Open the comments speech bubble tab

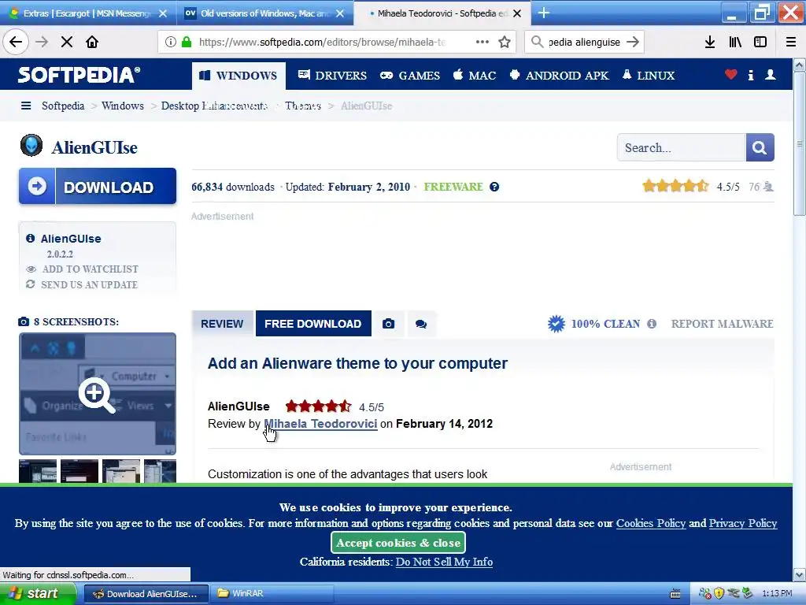pos(421,324)
